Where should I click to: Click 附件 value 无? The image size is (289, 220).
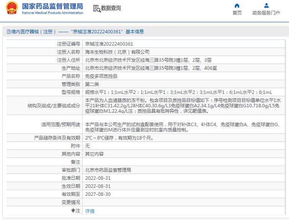[x=87, y=146]
